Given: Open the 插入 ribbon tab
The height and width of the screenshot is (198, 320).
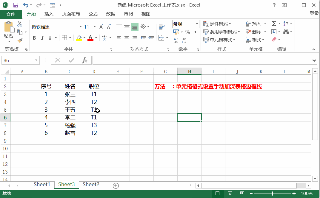Looking at the screenshot, I should tap(49, 14).
